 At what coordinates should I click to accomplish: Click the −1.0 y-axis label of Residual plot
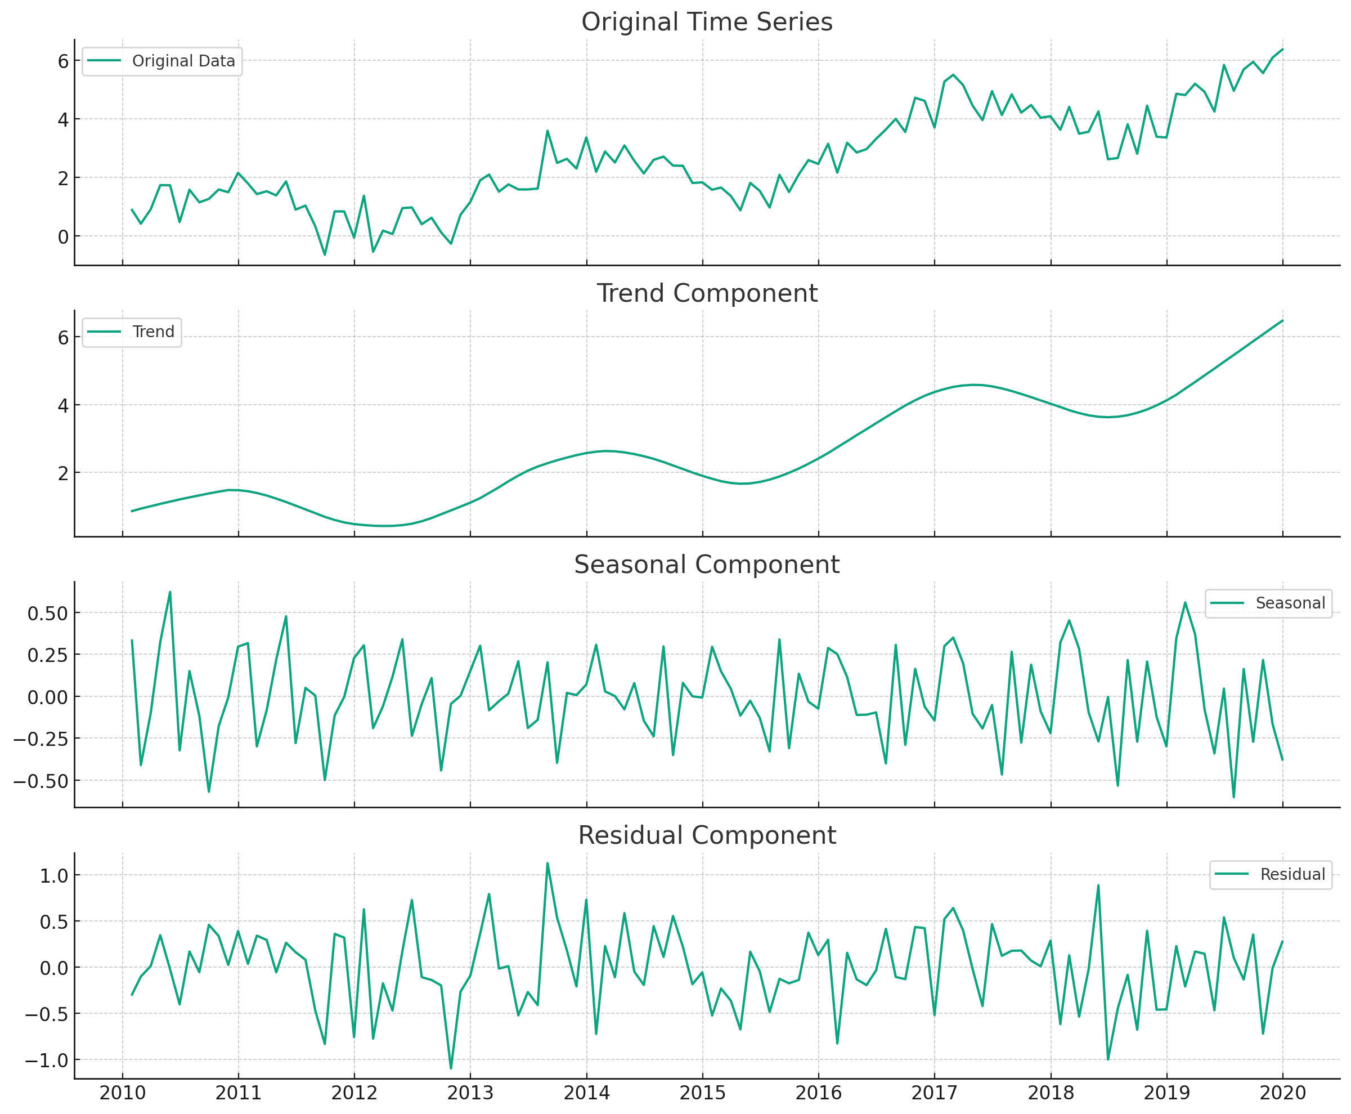tap(46, 1061)
